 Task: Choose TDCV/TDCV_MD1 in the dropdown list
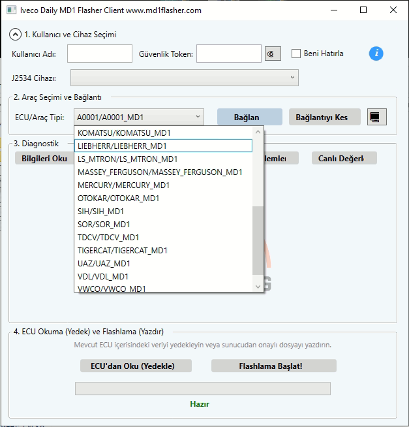[x=163, y=237]
